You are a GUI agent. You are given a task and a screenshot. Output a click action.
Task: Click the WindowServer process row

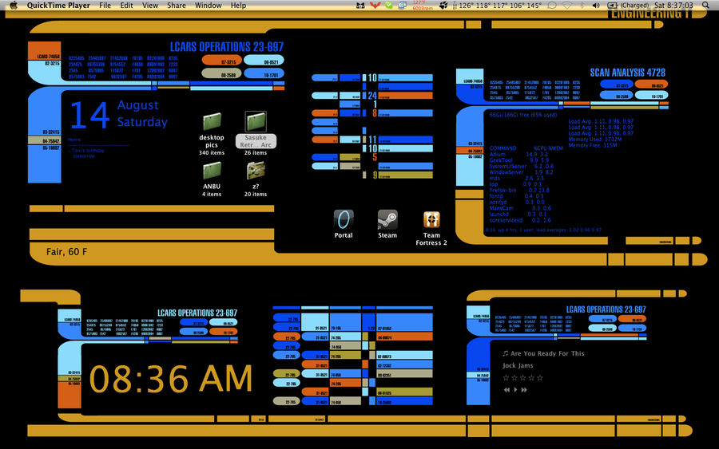522,172
